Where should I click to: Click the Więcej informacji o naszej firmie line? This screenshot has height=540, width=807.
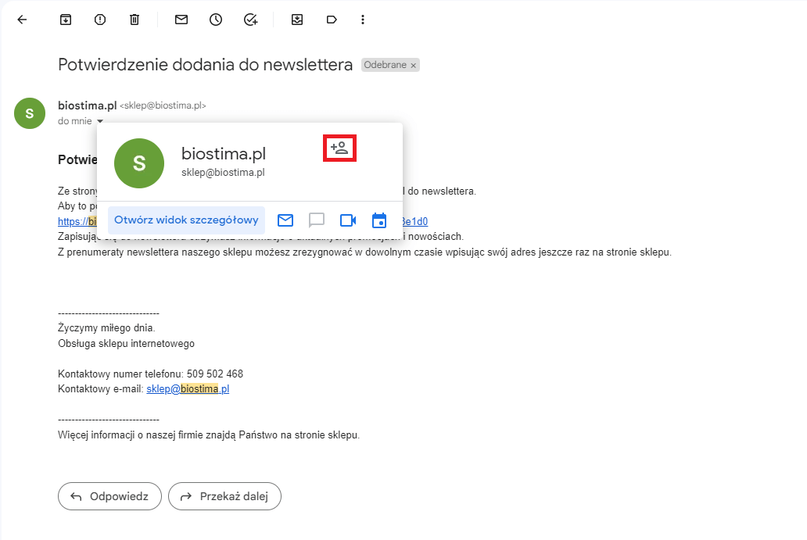pos(209,435)
